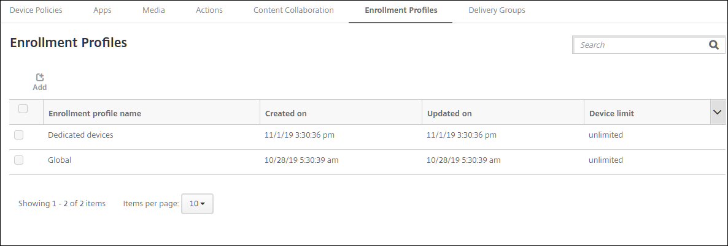
Task: Open the Dedicated devices profile
Action: 80,135
